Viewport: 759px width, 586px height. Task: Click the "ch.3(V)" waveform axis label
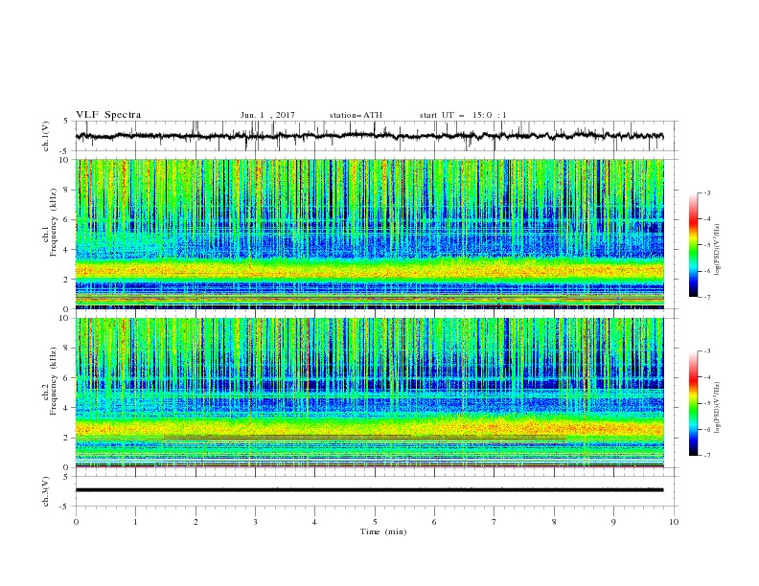point(46,491)
